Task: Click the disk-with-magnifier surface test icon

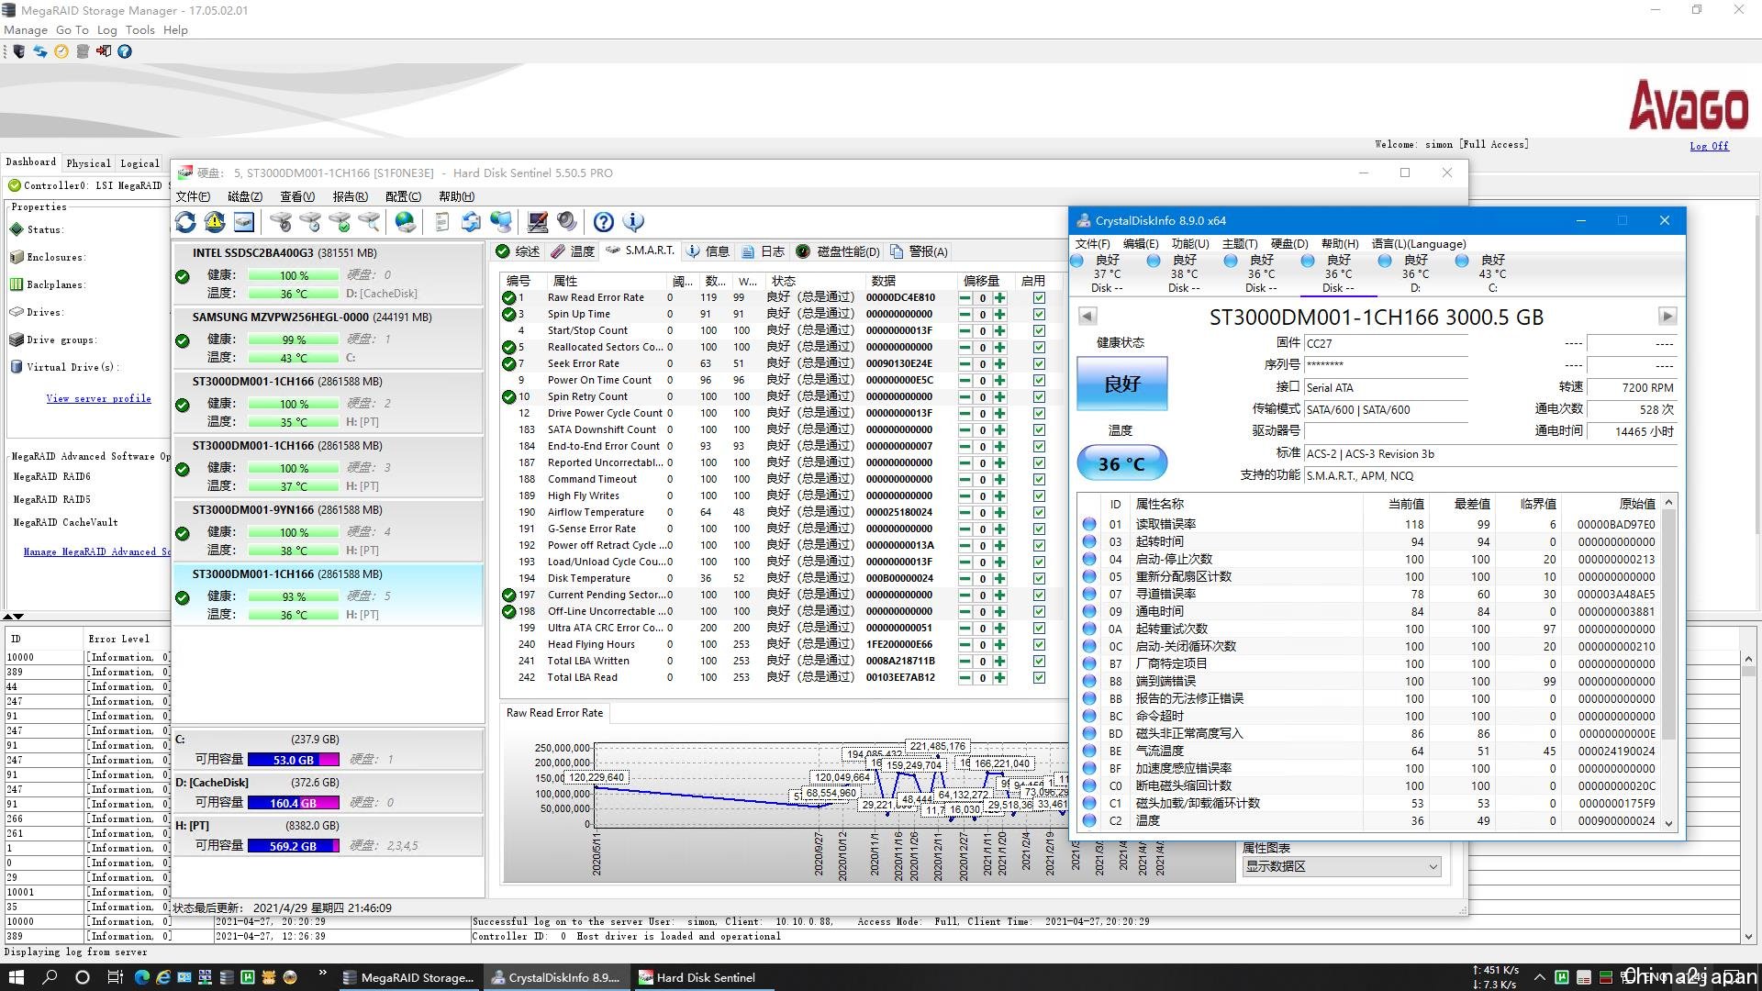Action: (369, 222)
